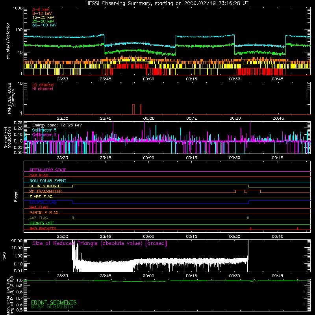Select the SC IN SUNLIGHT flag label
This screenshot has width=315, height=315.
click(45, 186)
